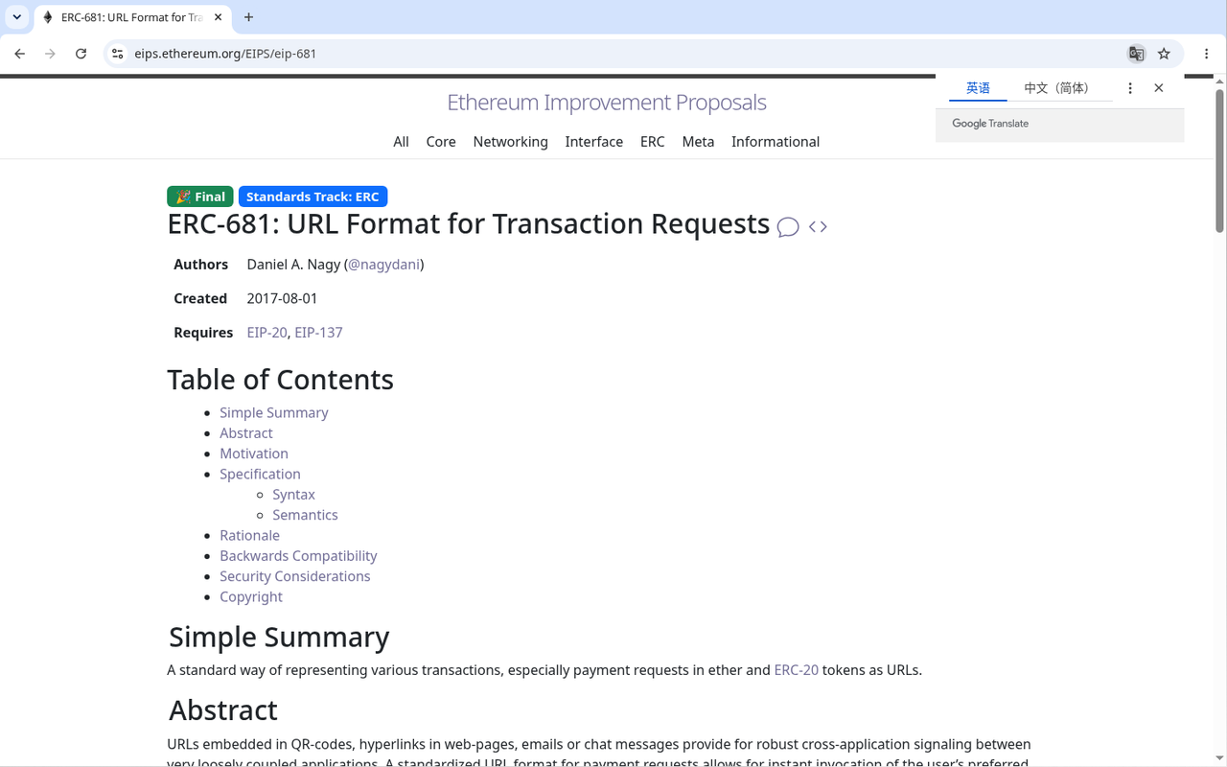Click the browser back arrow
This screenshot has height=767, width=1227.
[20, 54]
